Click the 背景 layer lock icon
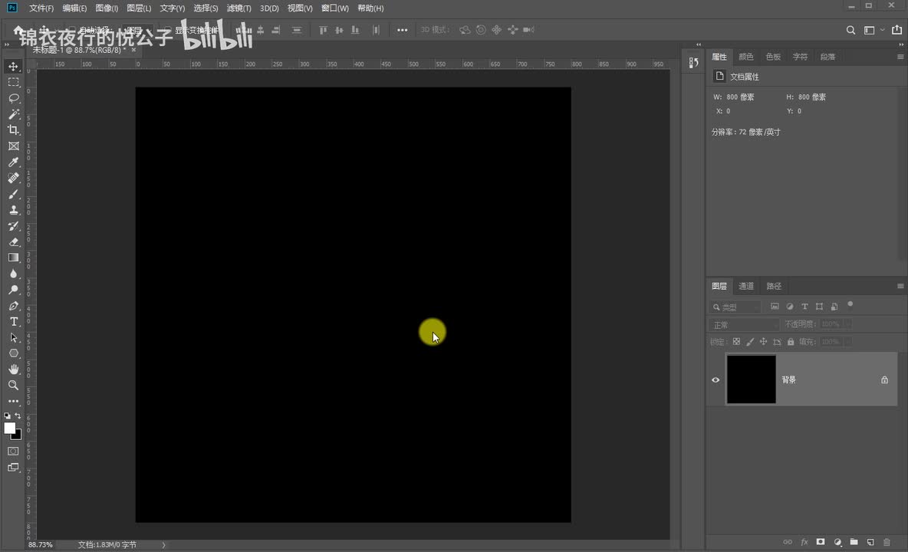Viewport: 908px width, 552px height. (884, 380)
